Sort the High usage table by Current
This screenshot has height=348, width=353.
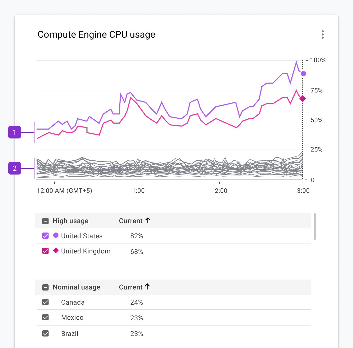(x=134, y=220)
